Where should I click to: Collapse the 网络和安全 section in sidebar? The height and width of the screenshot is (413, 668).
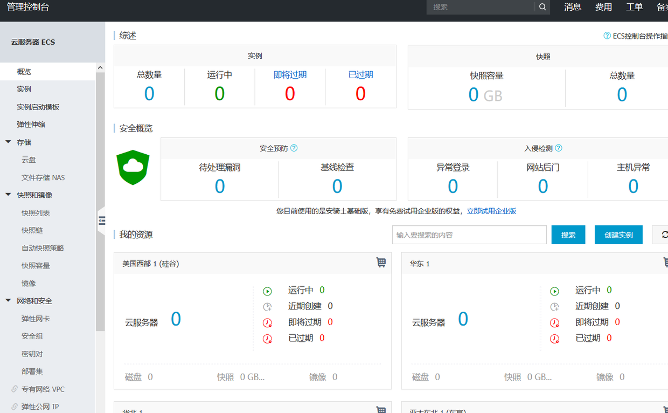click(8, 300)
